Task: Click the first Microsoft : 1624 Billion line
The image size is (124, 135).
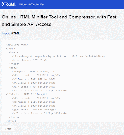Action: tap(36, 75)
